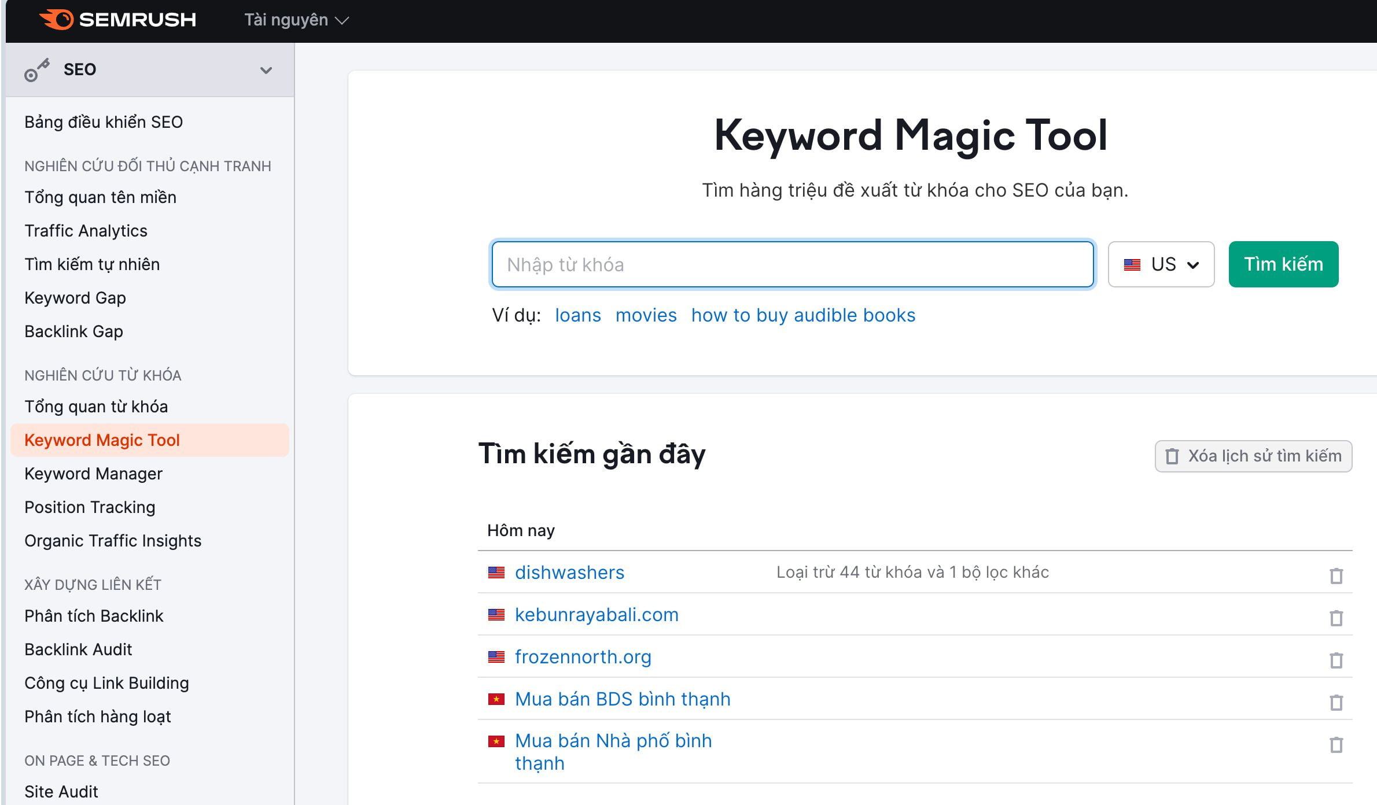Delete the frozennorth.org search entry
Image resolution: width=1377 pixels, height=805 pixels.
[1336, 660]
